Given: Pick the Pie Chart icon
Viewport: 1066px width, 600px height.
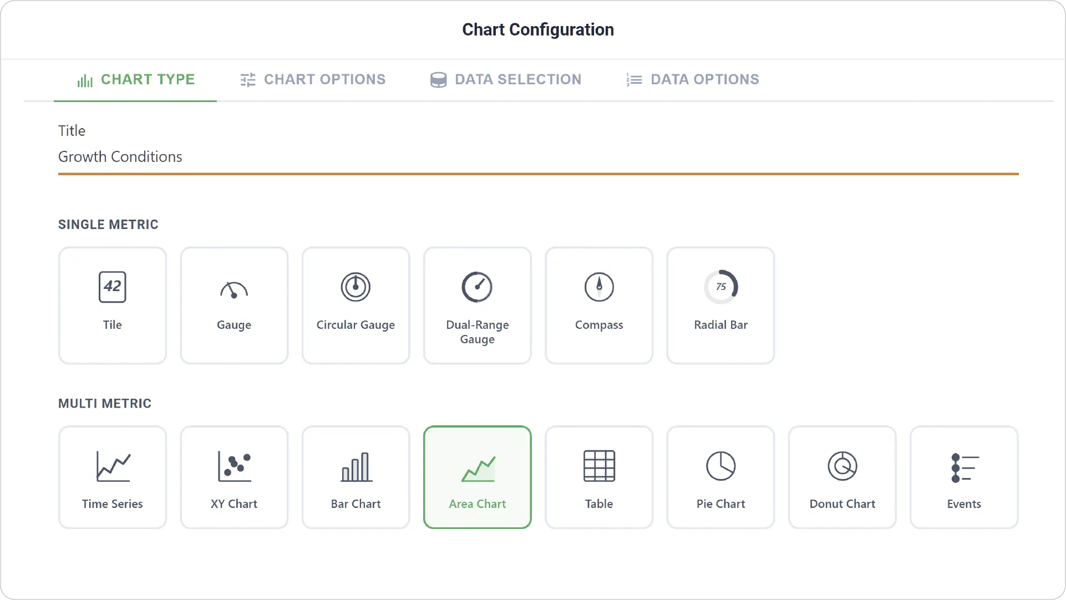Looking at the screenshot, I should tap(720, 466).
